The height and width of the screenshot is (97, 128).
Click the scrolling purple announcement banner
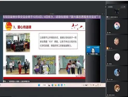(52, 17)
